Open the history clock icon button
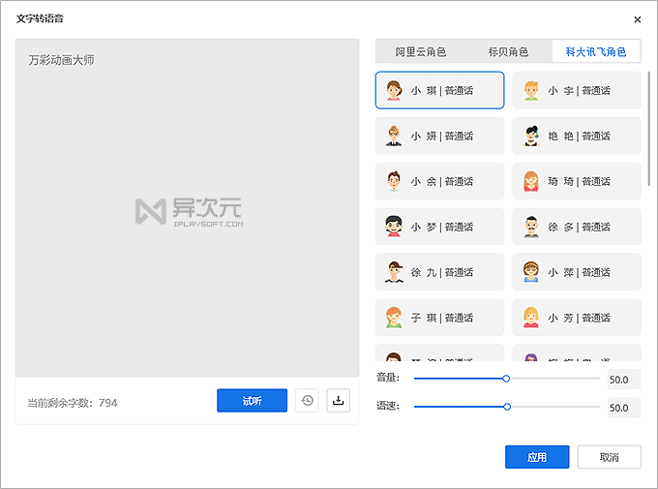658x489 pixels. click(x=307, y=400)
